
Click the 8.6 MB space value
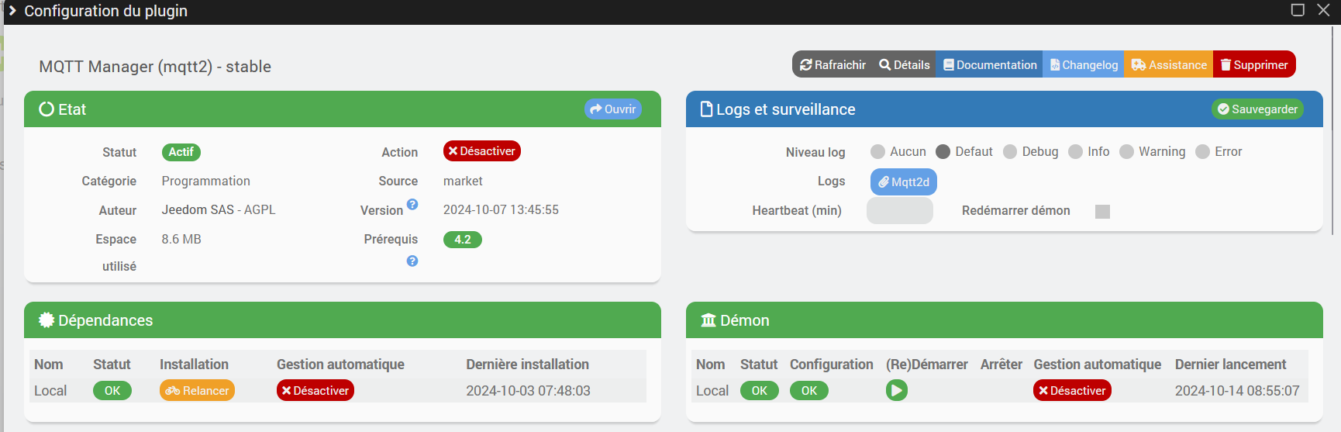(181, 240)
